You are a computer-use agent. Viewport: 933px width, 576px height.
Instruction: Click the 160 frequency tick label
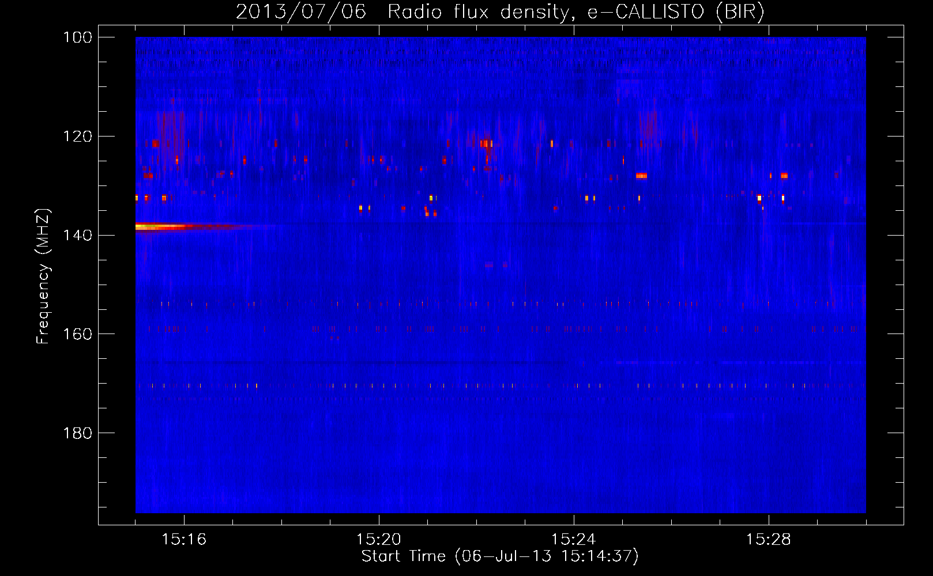[77, 334]
